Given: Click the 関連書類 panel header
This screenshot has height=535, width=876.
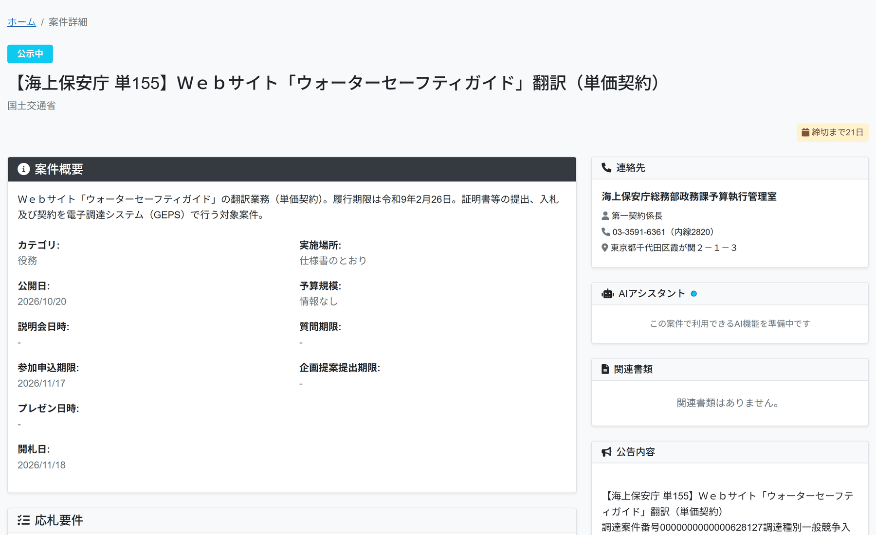Looking at the screenshot, I should 730,369.
